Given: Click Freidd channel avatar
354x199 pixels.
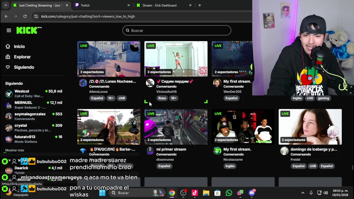Looking at the screenshot, I should (285, 151).
